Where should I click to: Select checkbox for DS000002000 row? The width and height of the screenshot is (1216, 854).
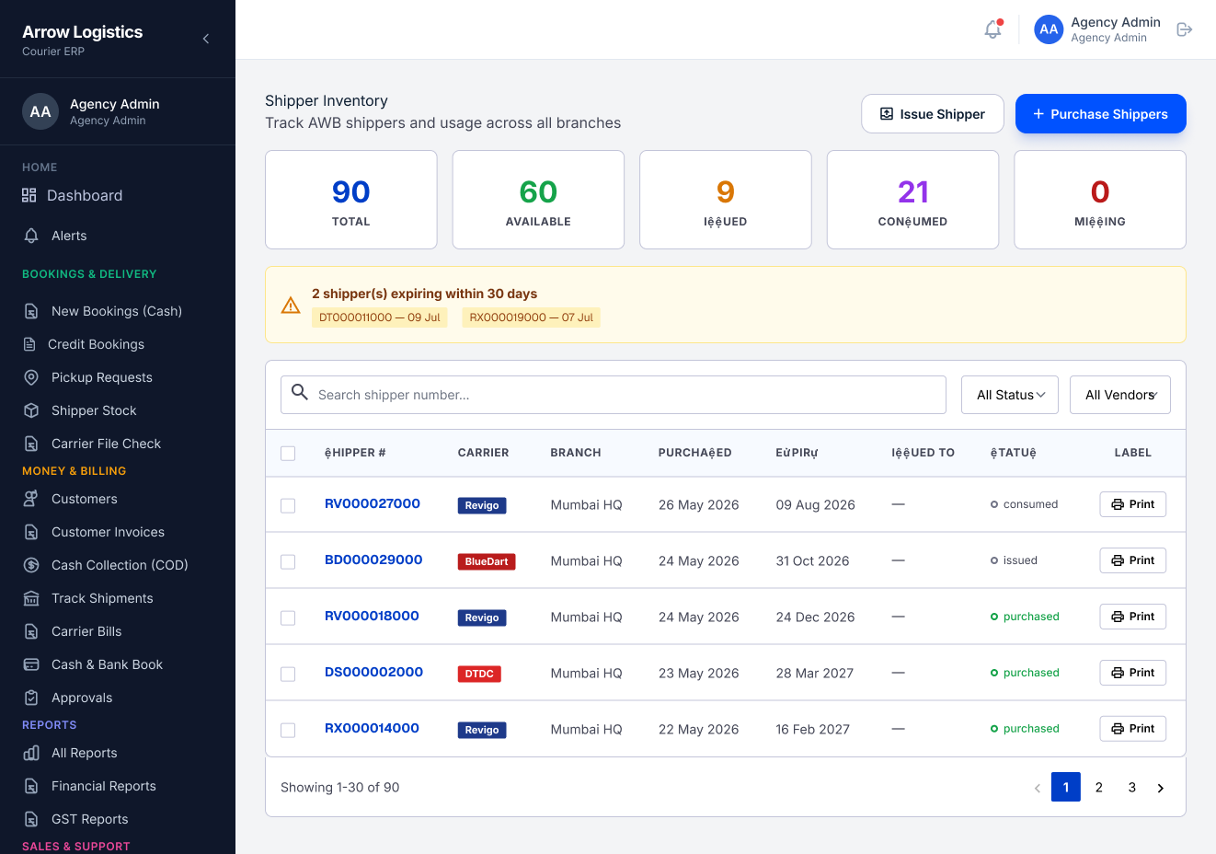(x=288, y=675)
